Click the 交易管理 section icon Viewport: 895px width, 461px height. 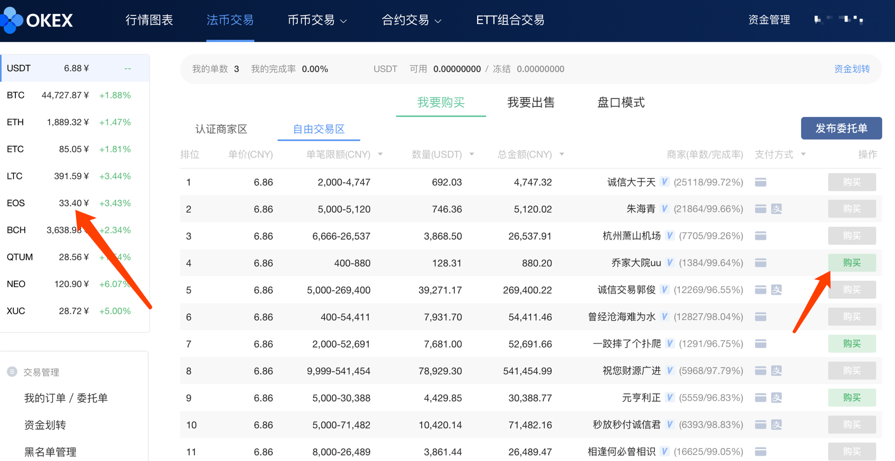(x=12, y=372)
